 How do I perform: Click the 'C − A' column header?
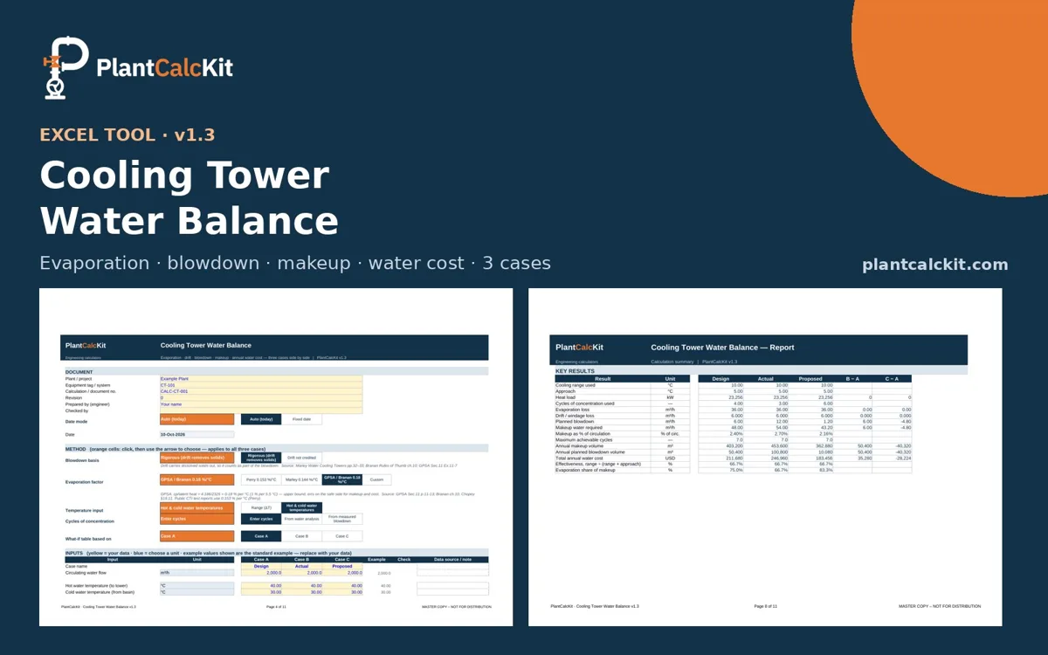click(x=892, y=379)
